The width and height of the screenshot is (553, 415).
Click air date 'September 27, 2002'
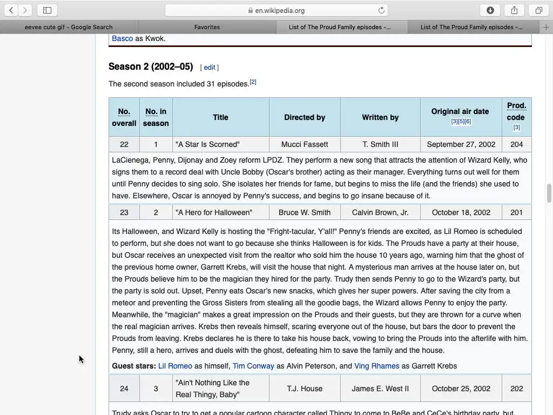(461, 144)
